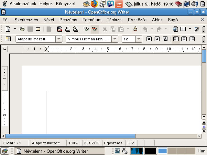Viewport: 207px width, 155px height.
Task: Click the Oldal 1 / 1 status field
Action: coord(15,143)
